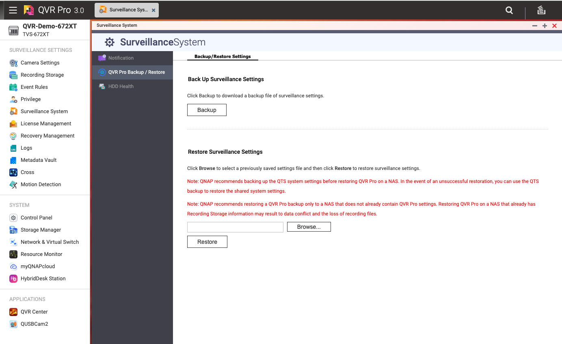This screenshot has height=344, width=562.
Task: Open the main hamburger menu
Action: click(x=13, y=10)
